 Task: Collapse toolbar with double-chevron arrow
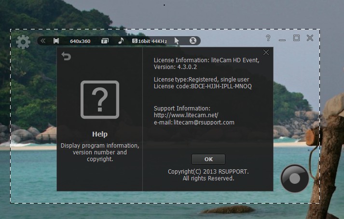(x=43, y=41)
